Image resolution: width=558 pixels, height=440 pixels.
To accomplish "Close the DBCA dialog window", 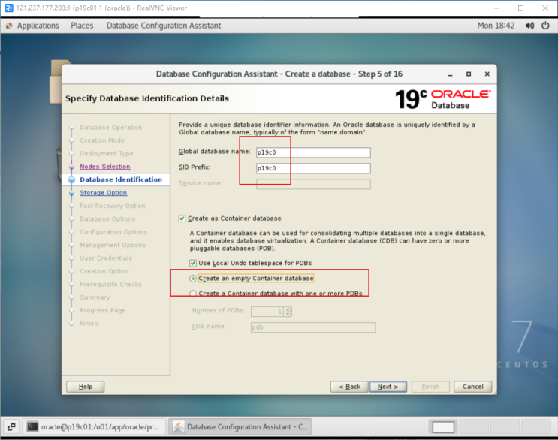I will pyautogui.click(x=487, y=74).
